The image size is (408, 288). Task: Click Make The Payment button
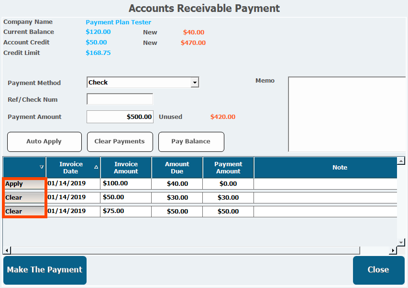tap(45, 270)
